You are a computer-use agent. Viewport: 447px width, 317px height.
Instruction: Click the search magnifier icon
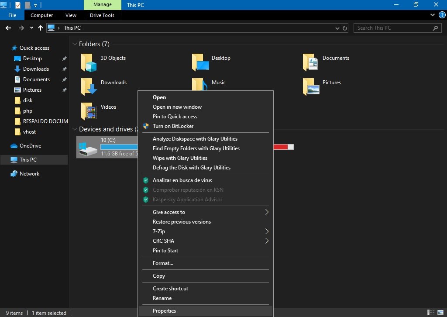pos(435,28)
